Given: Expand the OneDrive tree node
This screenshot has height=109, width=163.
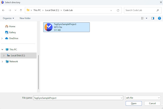Looking at the screenshot, I should 2,38.
